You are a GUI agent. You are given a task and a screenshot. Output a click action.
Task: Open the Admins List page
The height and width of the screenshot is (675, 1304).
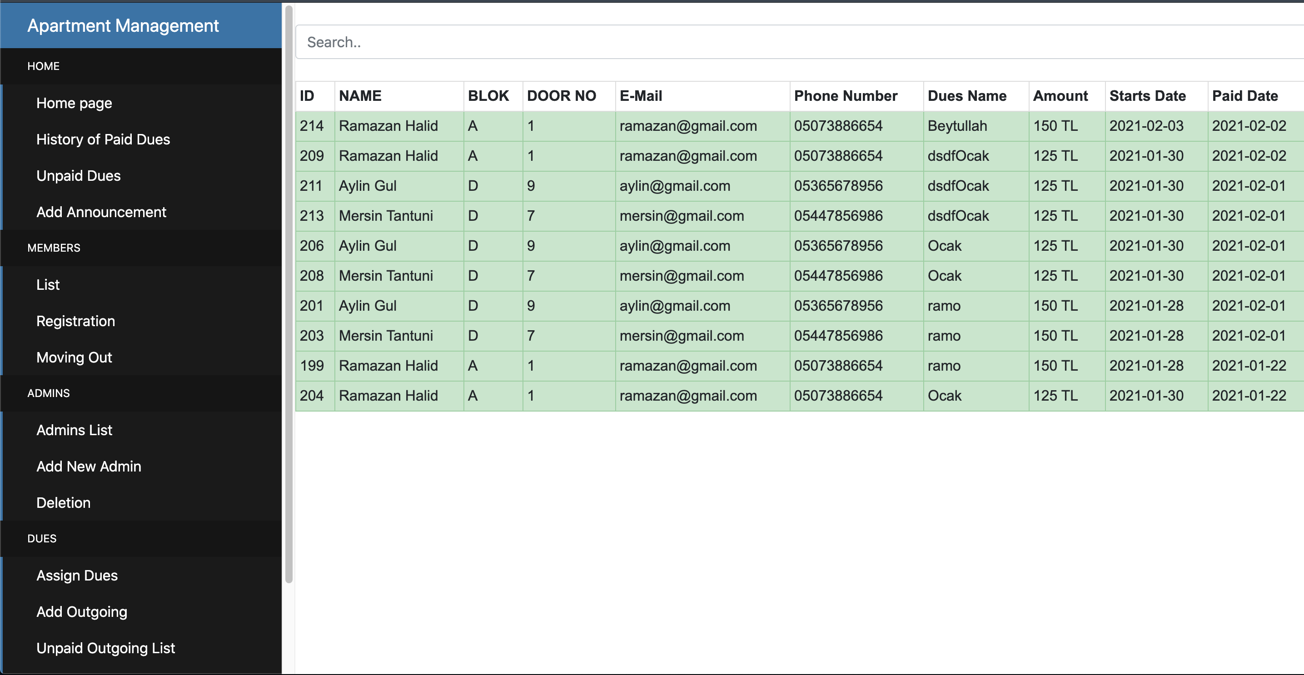pyautogui.click(x=74, y=430)
